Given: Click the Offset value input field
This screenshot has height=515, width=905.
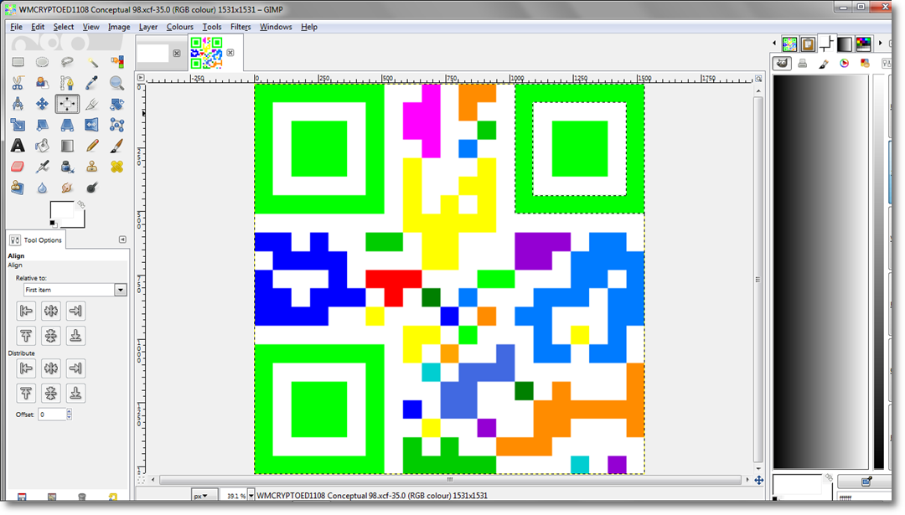Looking at the screenshot, I should pyautogui.click(x=52, y=414).
